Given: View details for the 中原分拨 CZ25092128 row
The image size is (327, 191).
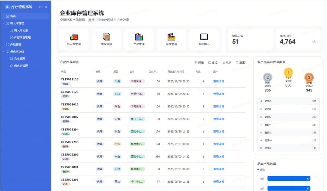Looking at the screenshot, I should click(x=219, y=94).
